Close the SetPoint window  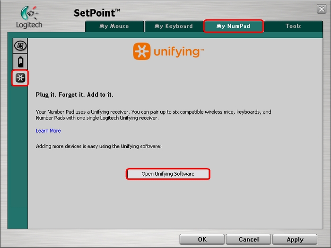[x=322, y=9]
